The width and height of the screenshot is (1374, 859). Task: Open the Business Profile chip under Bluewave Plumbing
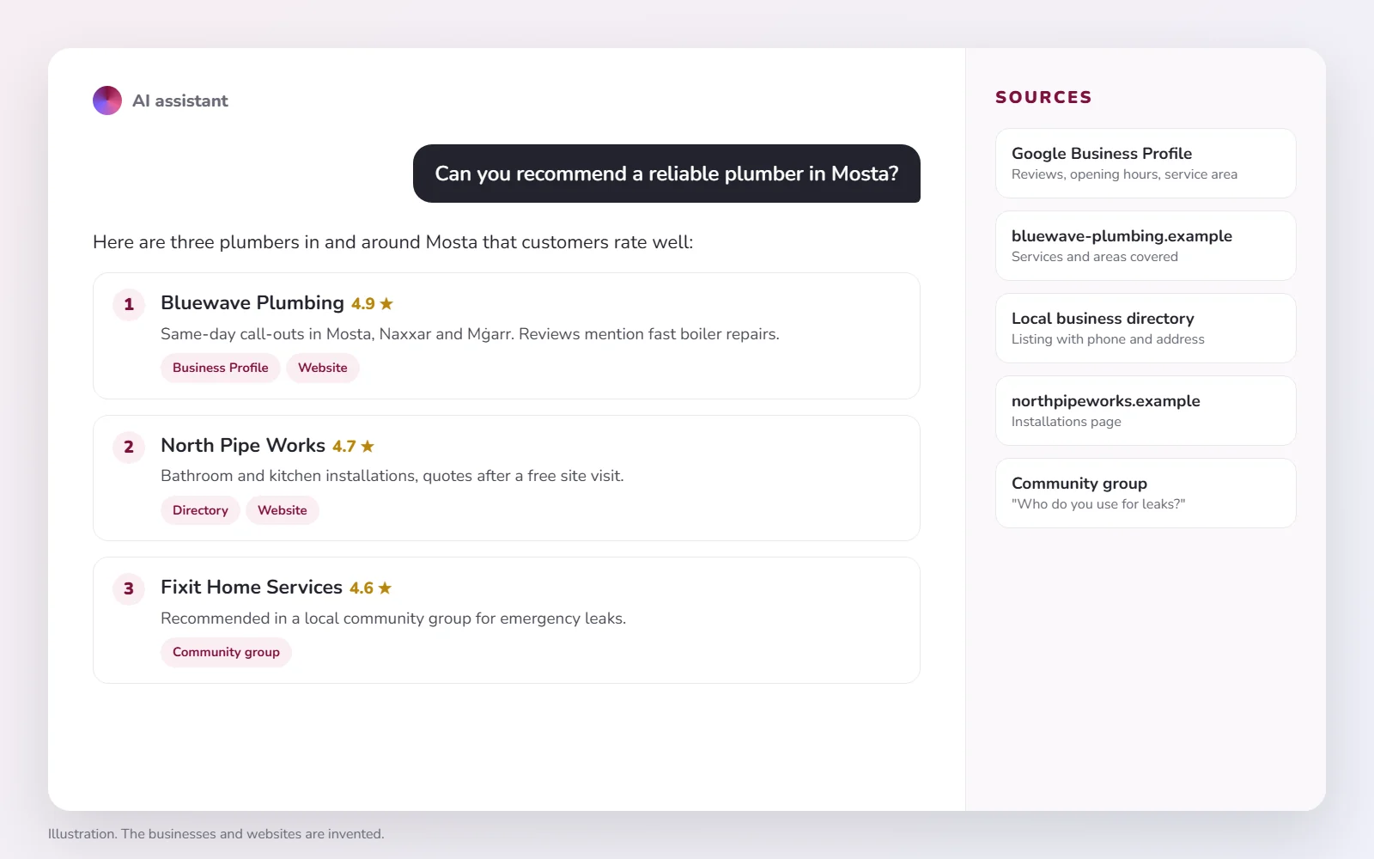[221, 368]
